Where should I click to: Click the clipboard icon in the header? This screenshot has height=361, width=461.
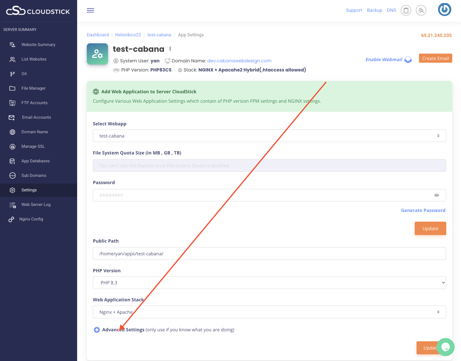click(x=406, y=10)
